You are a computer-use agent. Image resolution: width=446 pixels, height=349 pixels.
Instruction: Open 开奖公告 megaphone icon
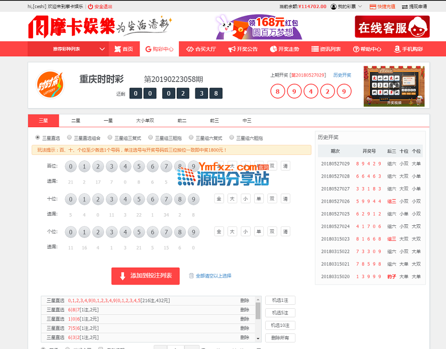point(232,49)
